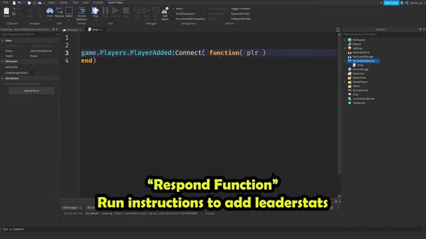The width and height of the screenshot is (426, 239).
Task: Click Expand All Folds action
Action: pos(240,14)
